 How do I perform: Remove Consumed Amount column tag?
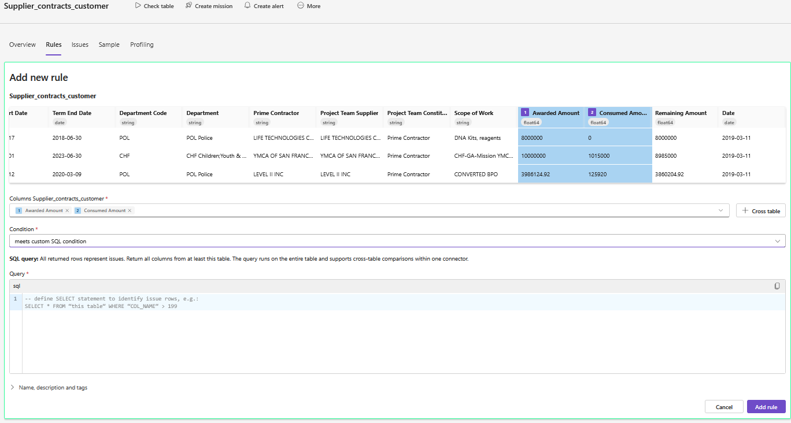130,211
